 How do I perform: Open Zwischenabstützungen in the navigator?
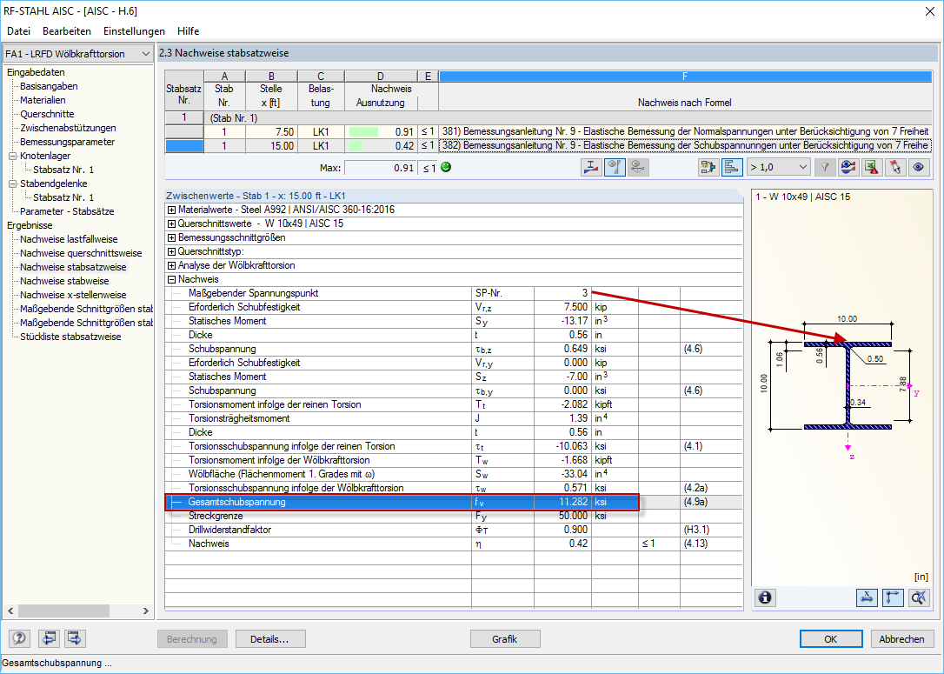68,128
